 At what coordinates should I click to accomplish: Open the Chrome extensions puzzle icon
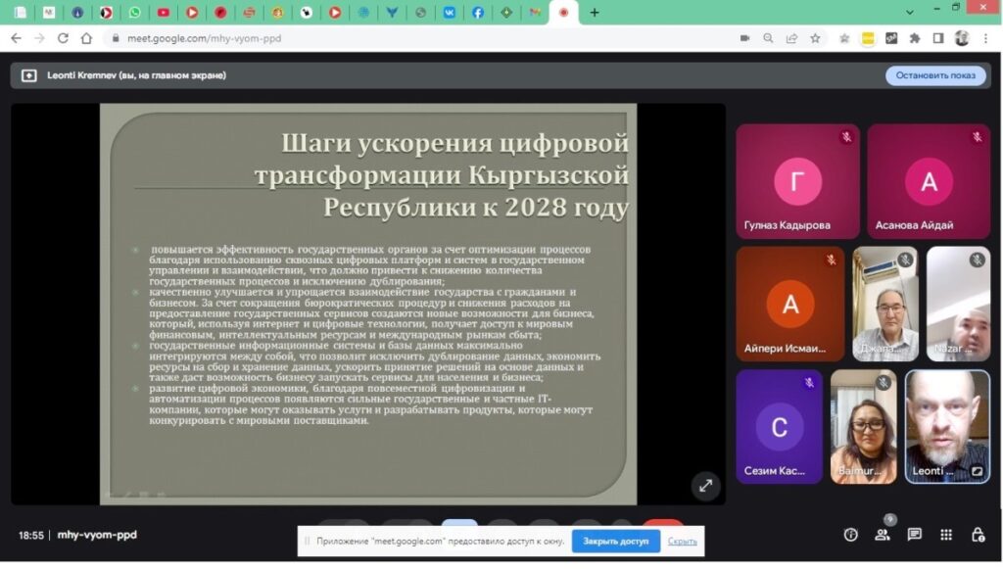pos(914,38)
